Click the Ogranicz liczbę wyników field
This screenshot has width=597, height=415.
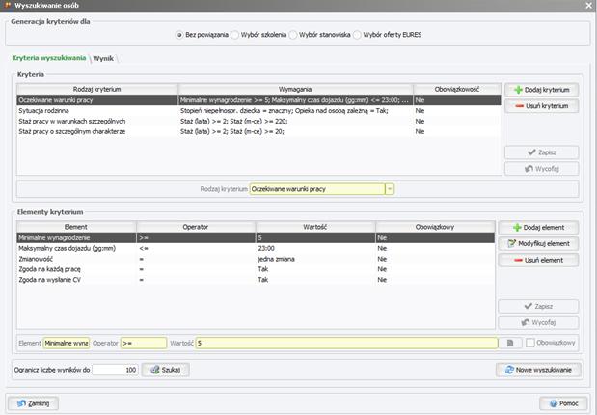115,370
